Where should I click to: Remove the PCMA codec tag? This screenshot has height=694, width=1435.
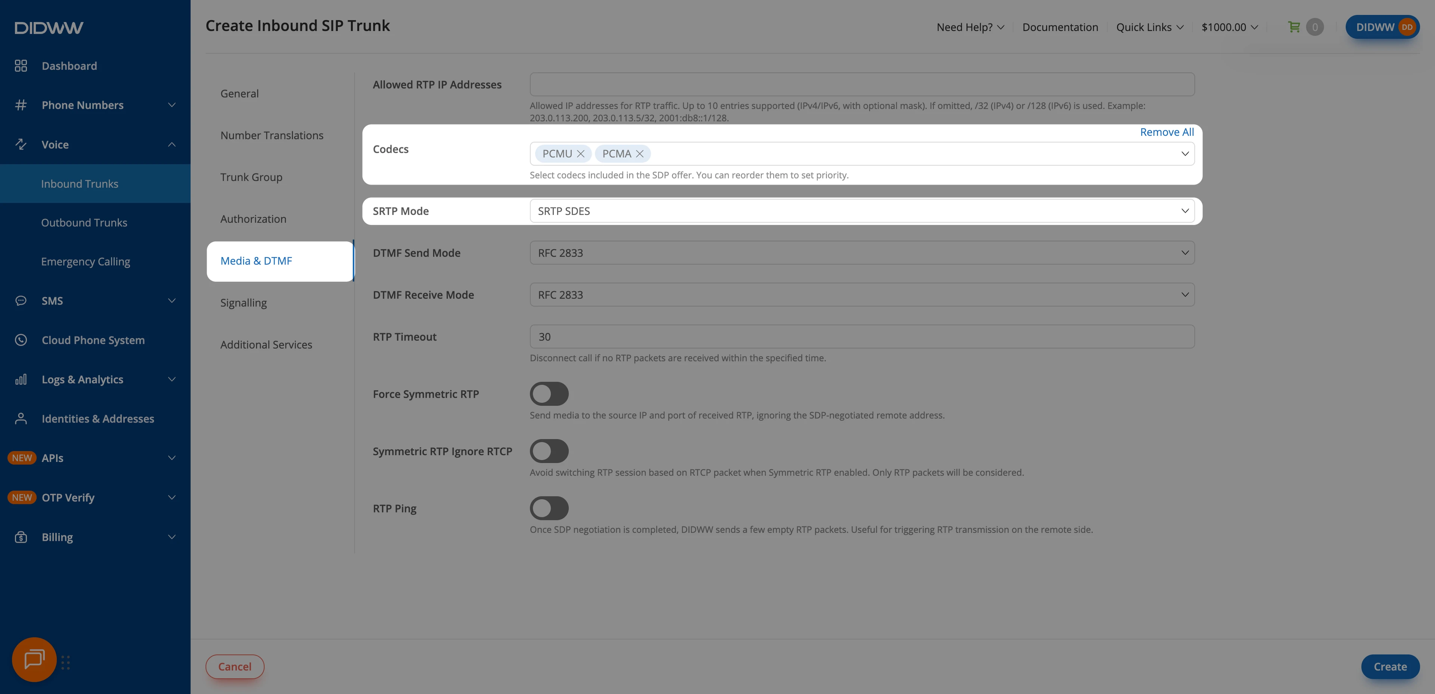(639, 154)
